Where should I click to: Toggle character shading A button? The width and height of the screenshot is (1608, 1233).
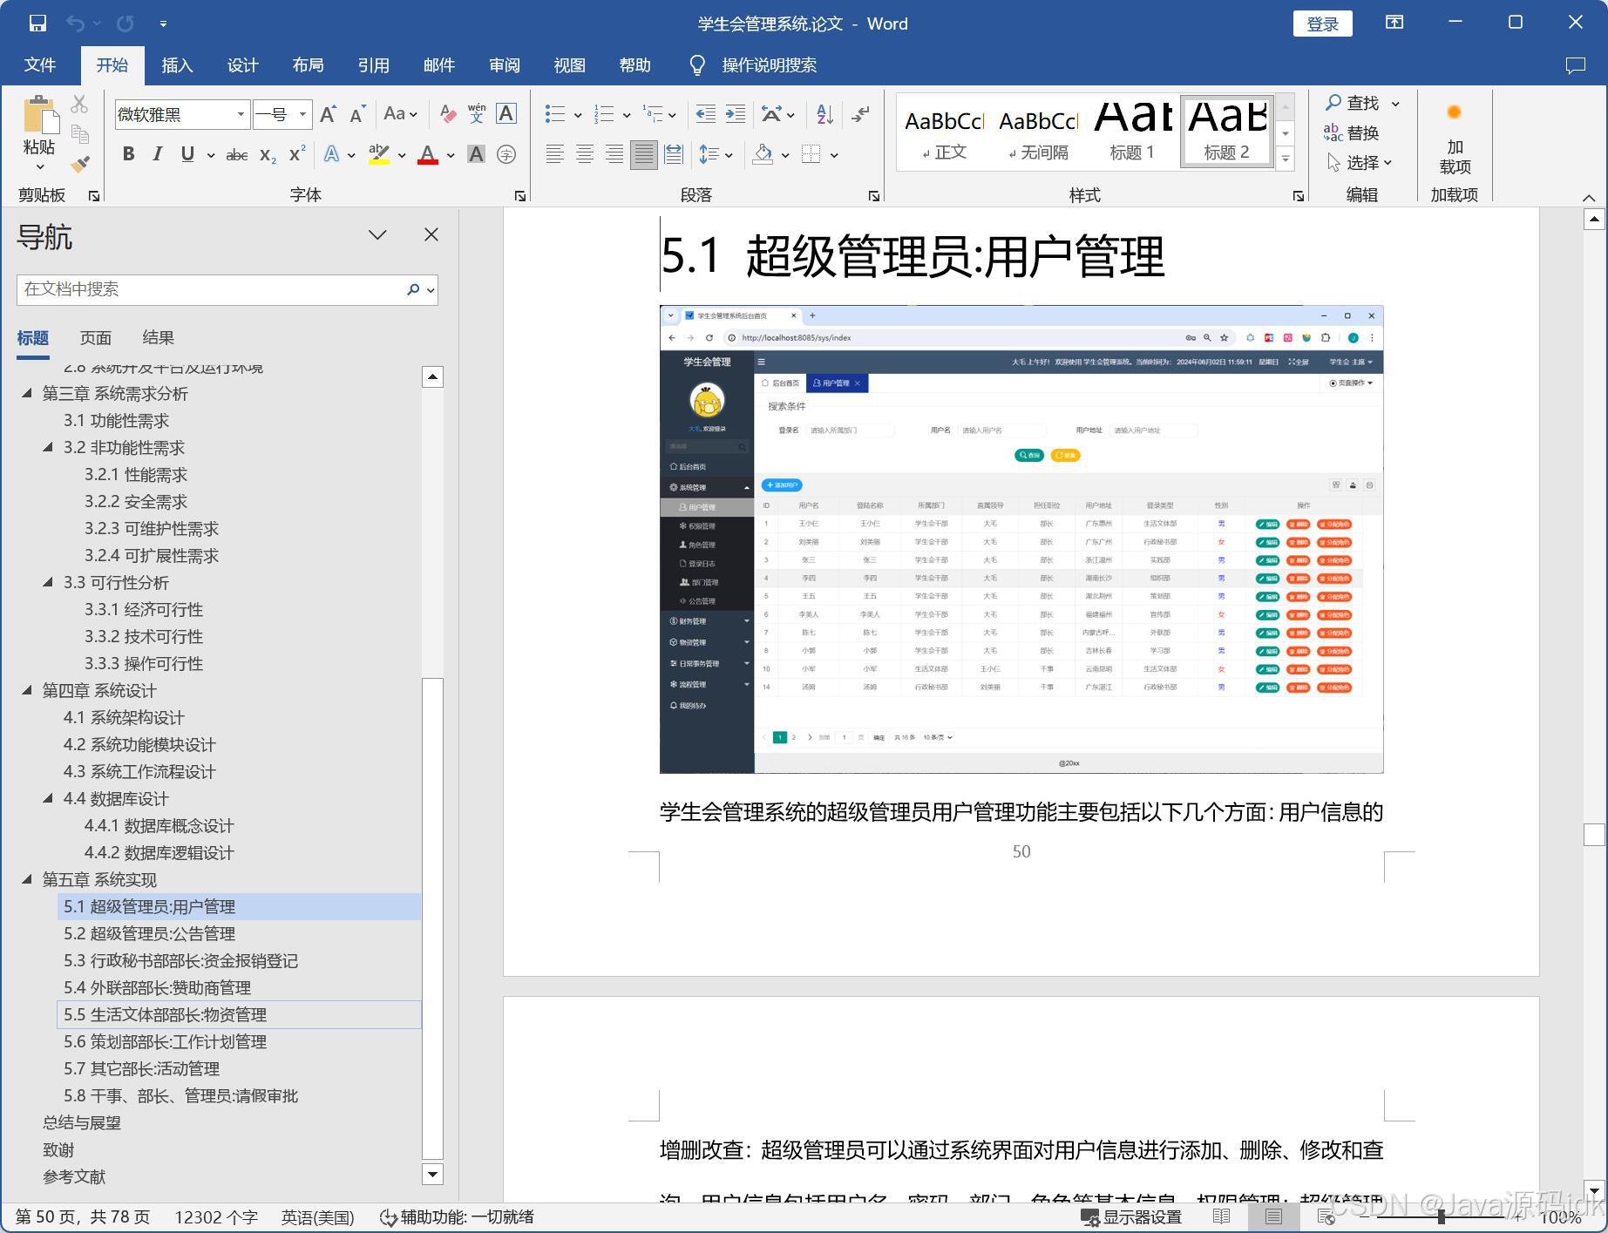476,155
